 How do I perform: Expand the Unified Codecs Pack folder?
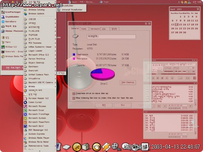(40, 75)
